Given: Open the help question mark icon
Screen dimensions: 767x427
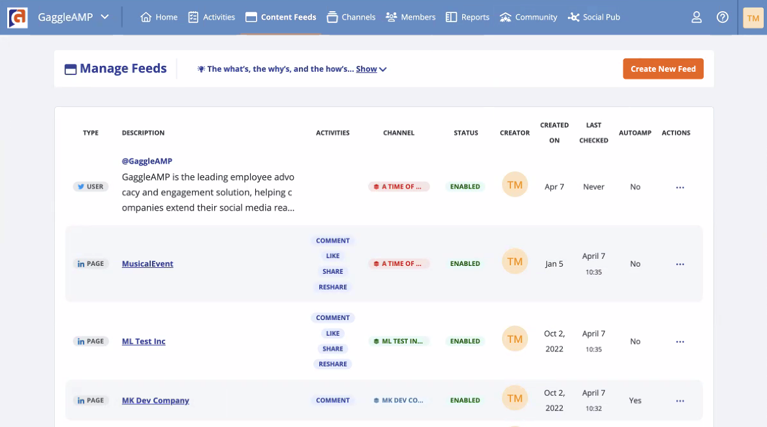Looking at the screenshot, I should click(x=723, y=18).
